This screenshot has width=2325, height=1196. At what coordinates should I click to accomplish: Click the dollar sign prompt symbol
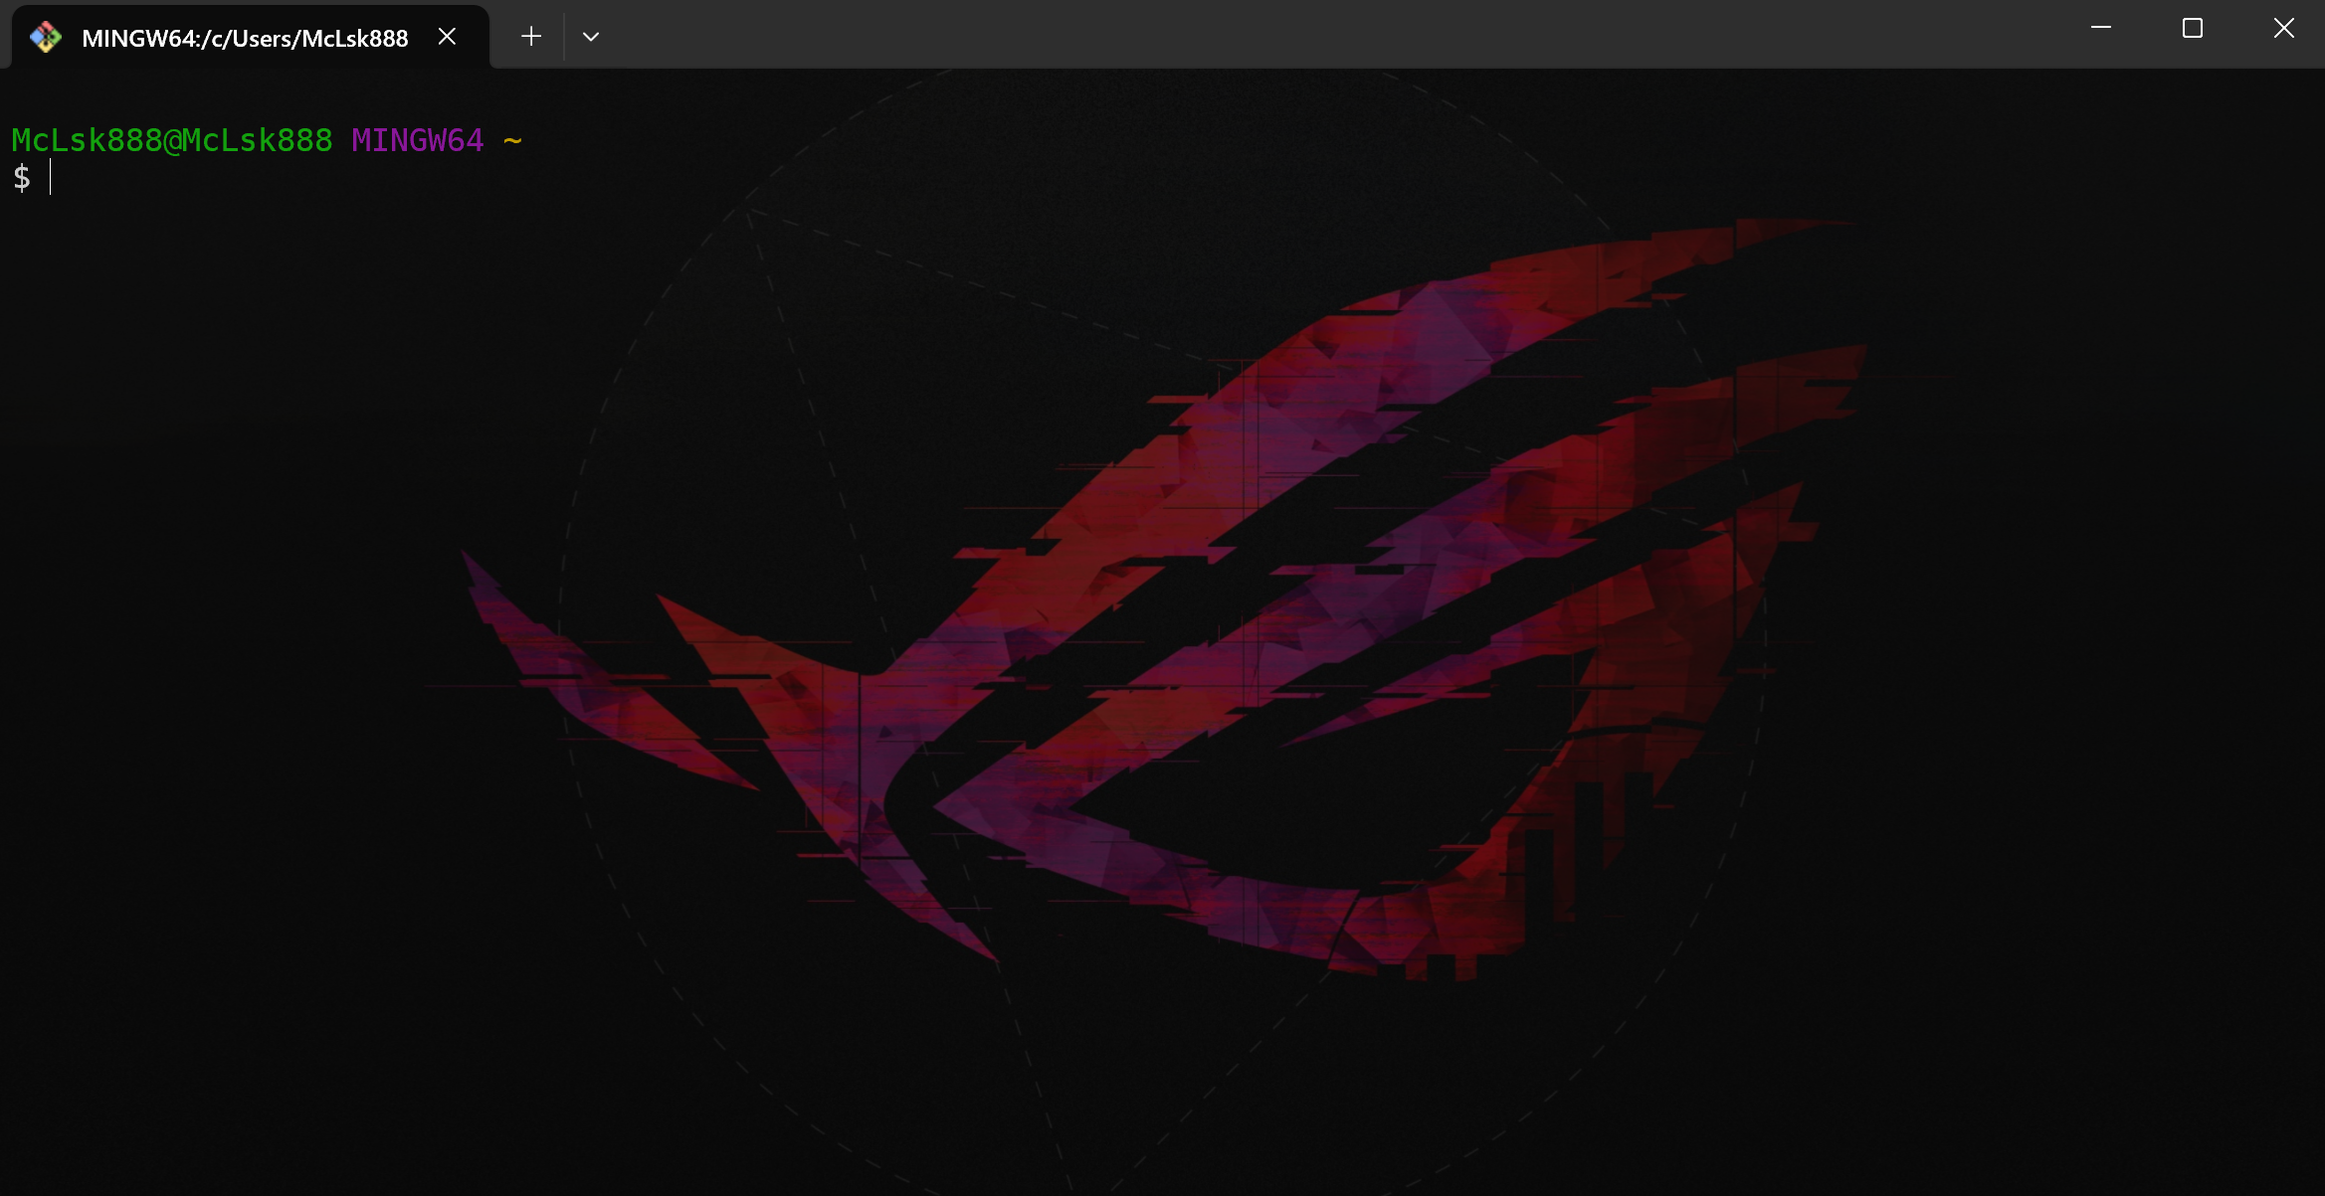(21, 178)
